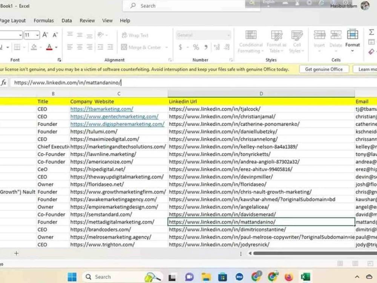Select the Linkedin Url header cell
This screenshot has width=377, height=283.
[261, 102]
